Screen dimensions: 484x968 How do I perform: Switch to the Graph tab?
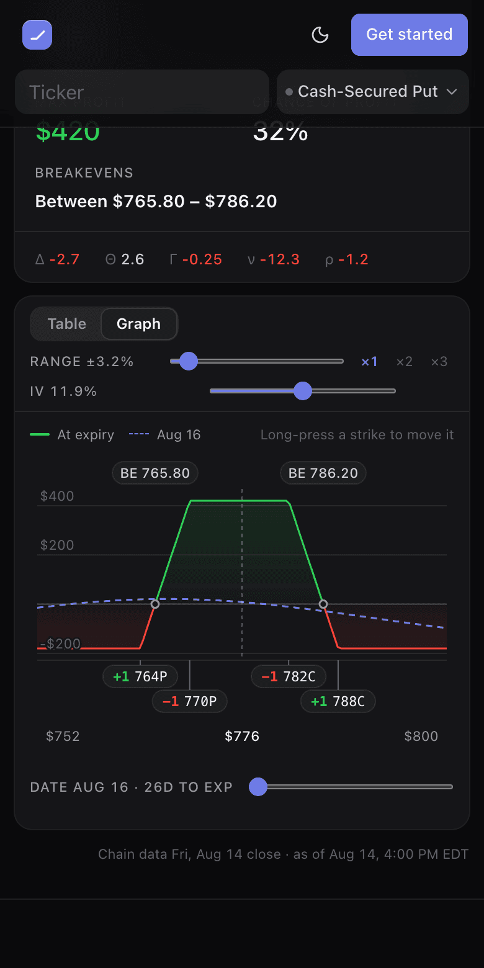139,324
